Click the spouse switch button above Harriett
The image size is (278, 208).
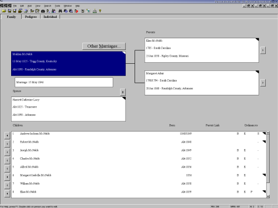tap(123, 92)
